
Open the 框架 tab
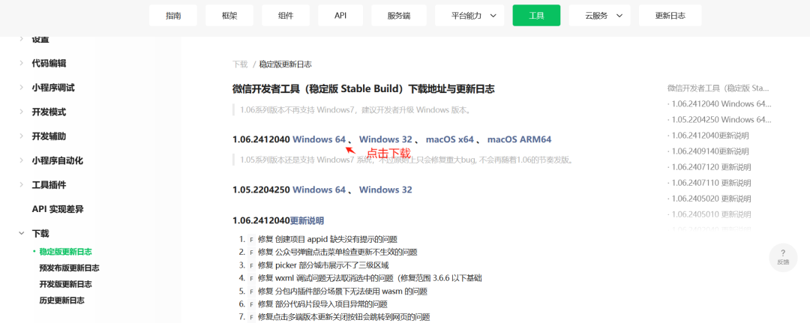click(x=229, y=16)
